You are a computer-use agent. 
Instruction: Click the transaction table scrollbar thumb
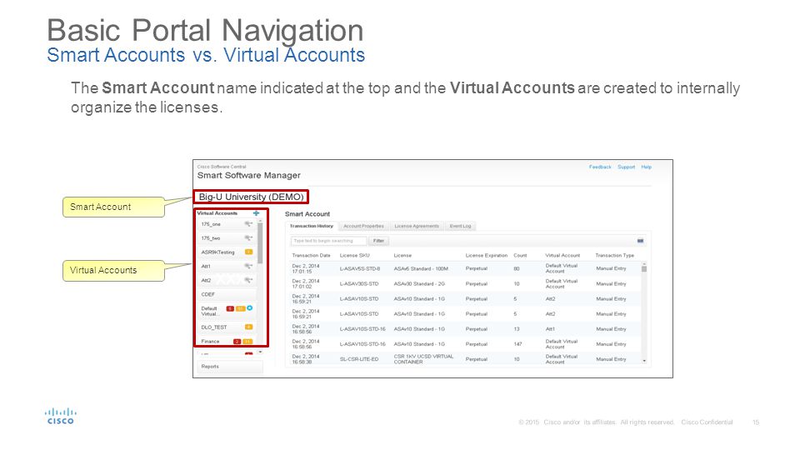(644, 269)
